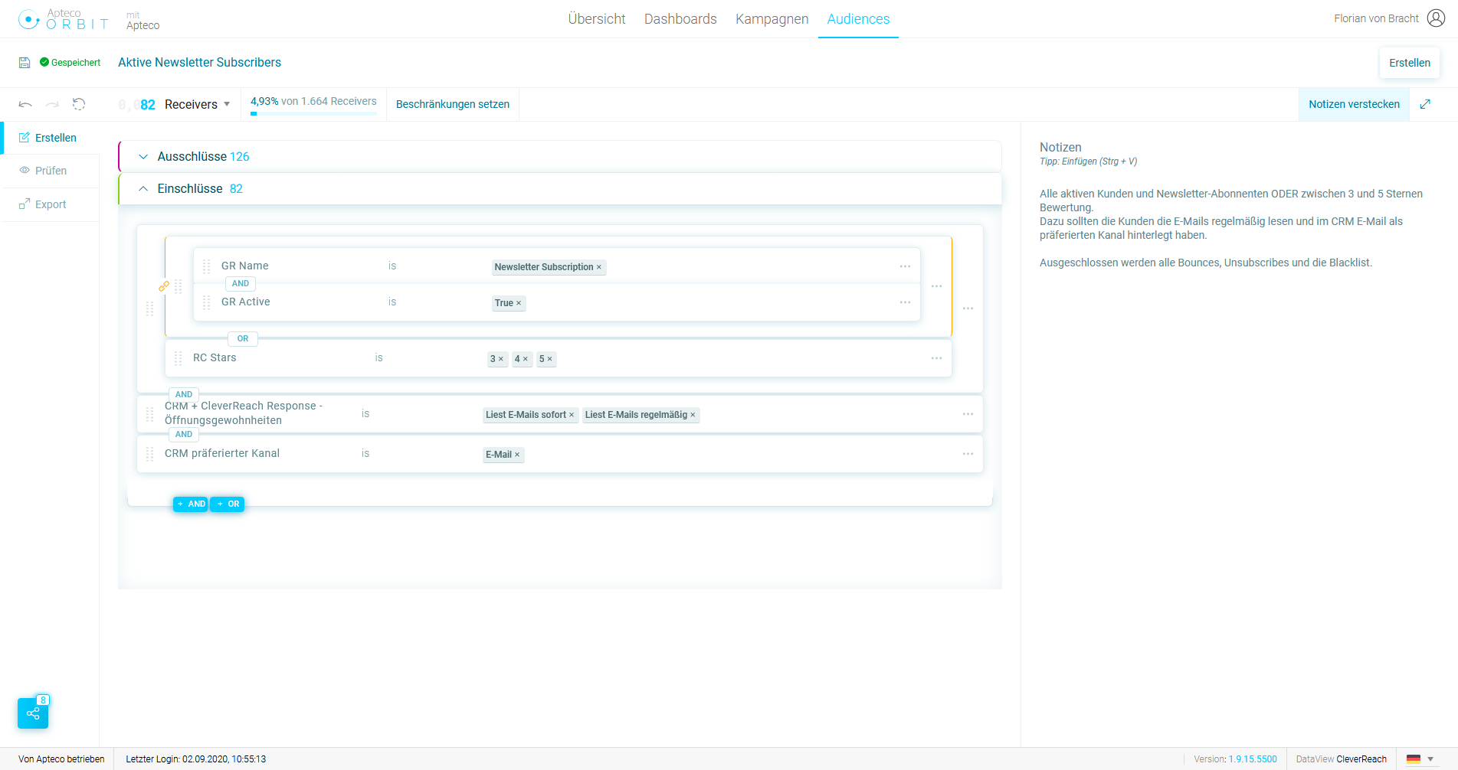Open options menu of RC Stars row

point(936,358)
